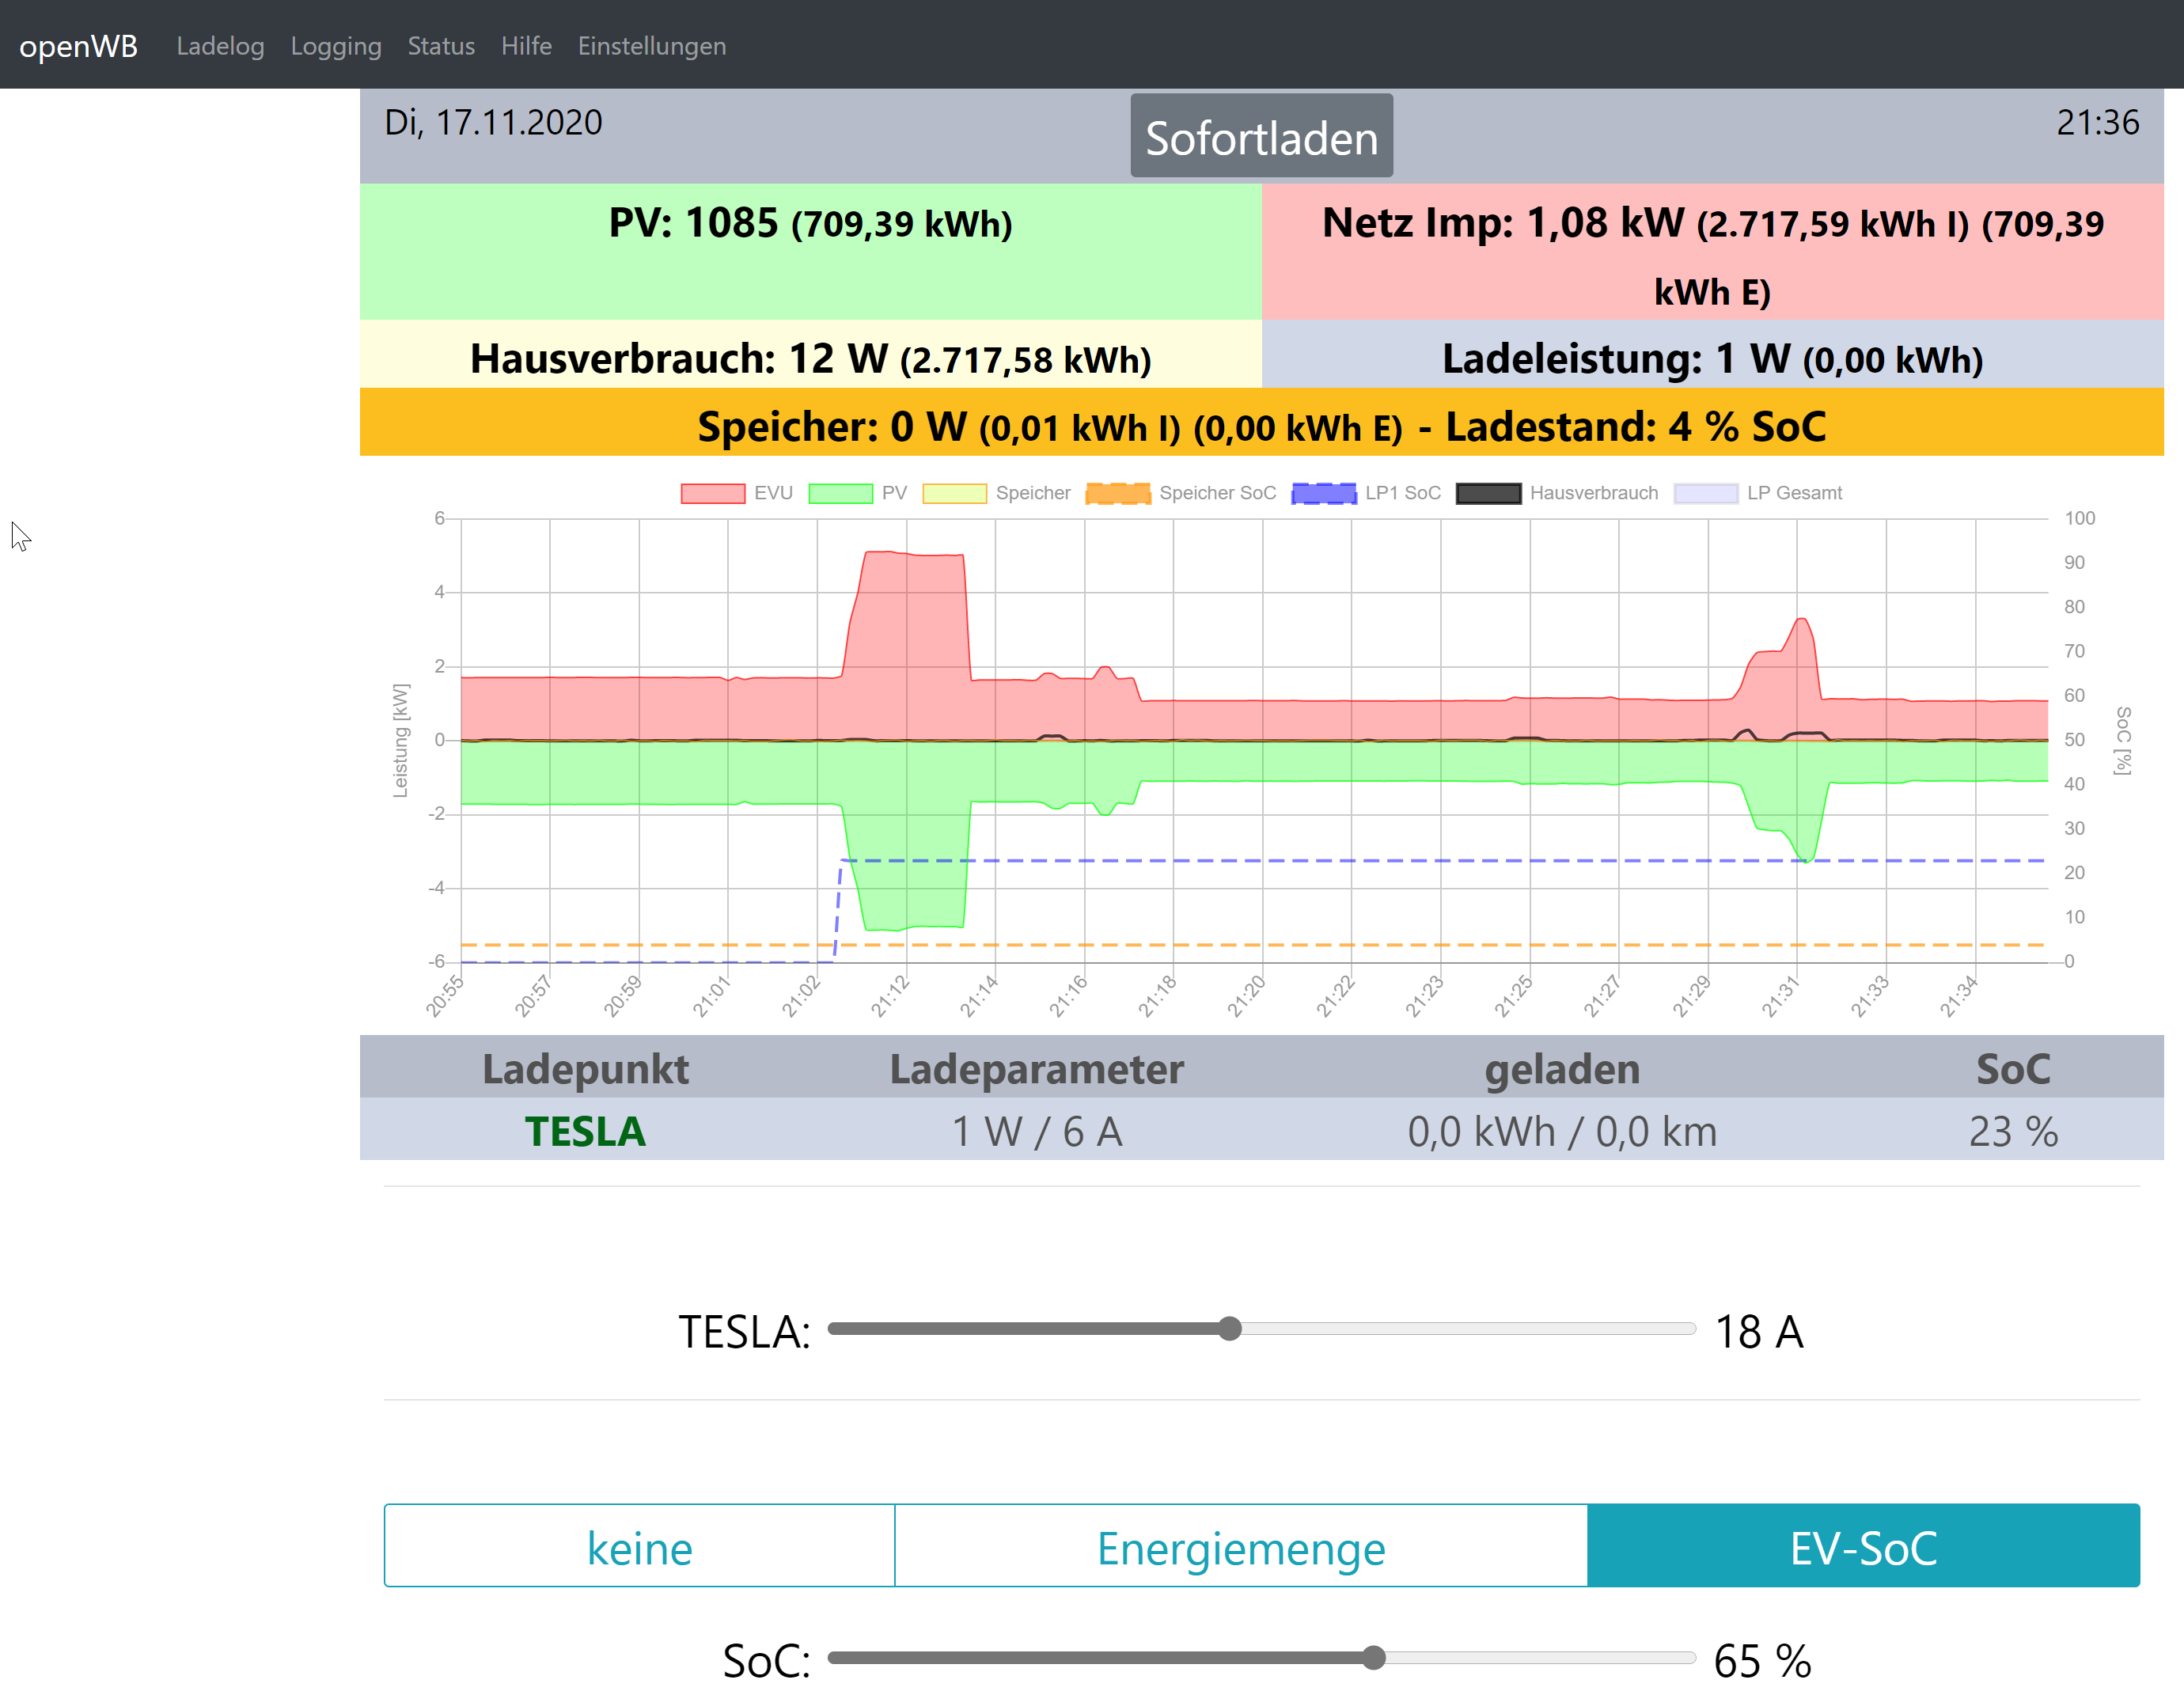Open the Ladelog page
This screenshot has width=2184, height=1691.
[x=220, y=46]
